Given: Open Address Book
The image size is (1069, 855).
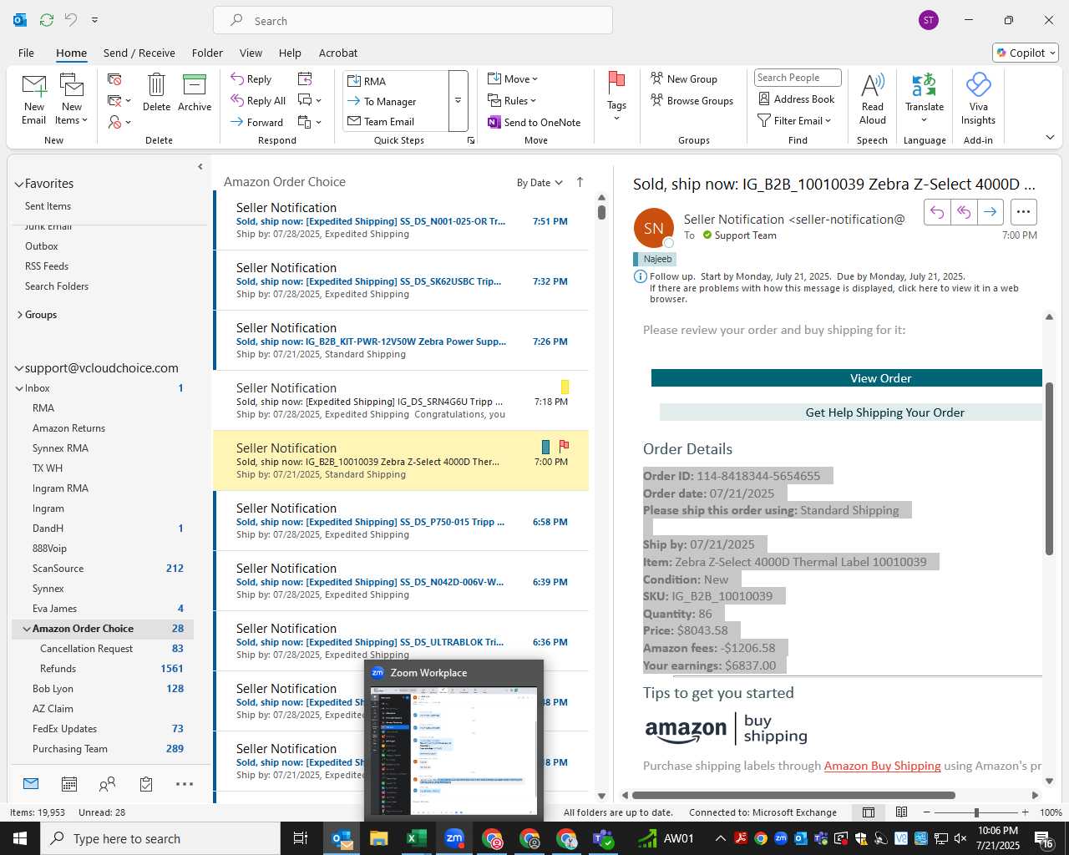Looking at the screenshot, I should [796, 99].
